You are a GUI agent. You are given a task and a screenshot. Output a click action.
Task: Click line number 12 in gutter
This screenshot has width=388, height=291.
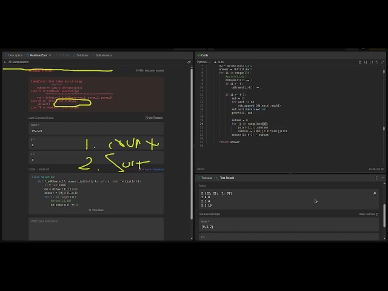(x=202, y=95)
